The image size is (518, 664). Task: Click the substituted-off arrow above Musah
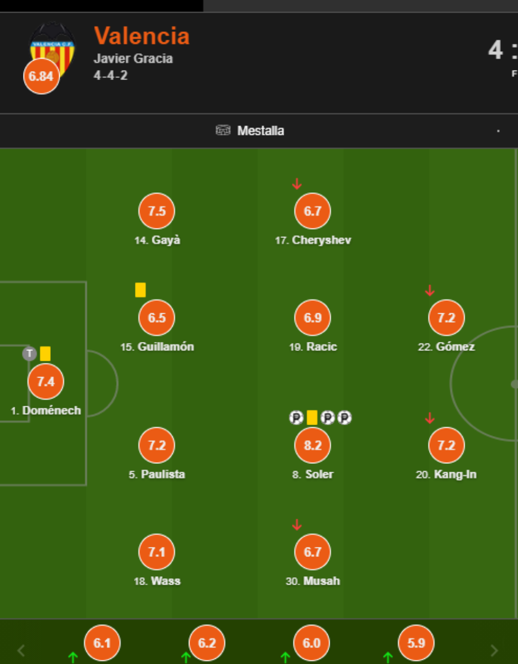click(x=297, y=525)
